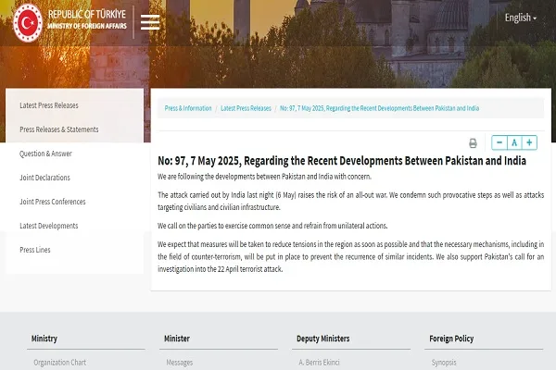Open Latest Press Releases in sidebar
556x370 pixels.
(49, 105)
